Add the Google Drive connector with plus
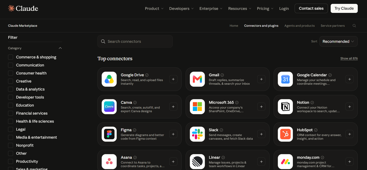The height and width of the screenshot is (170, 367). pyautogui.click(x=173, y=79)
